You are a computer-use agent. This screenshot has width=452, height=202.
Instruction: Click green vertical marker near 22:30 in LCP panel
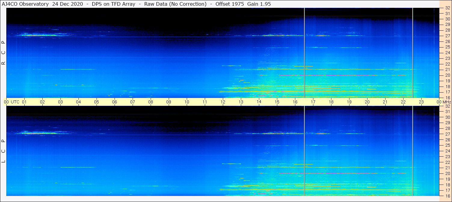[413, 151]
